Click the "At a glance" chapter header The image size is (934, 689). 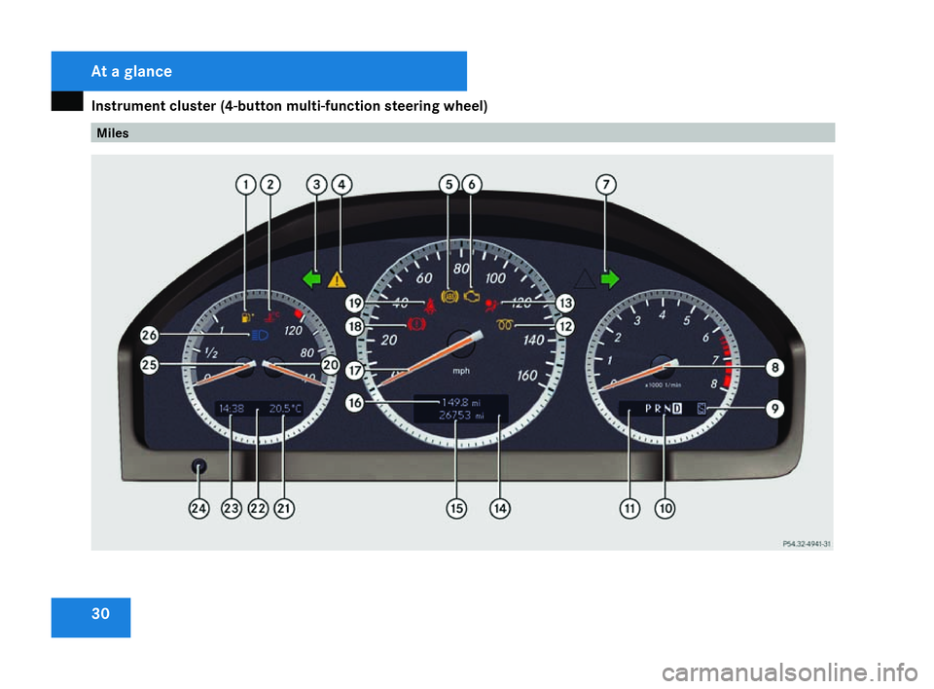coord(131,71)
